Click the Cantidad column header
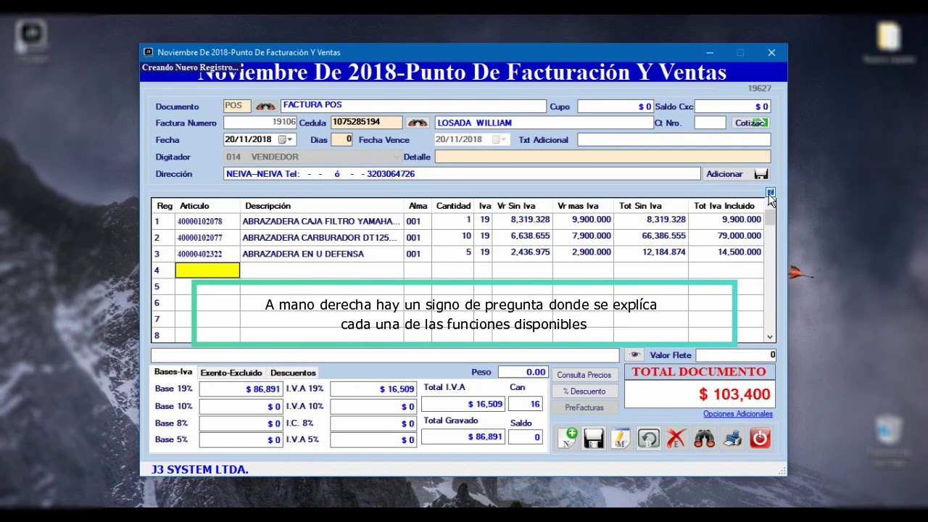This screenshot has height=522, width=928. pyautogui.click(x=453, y=206)
